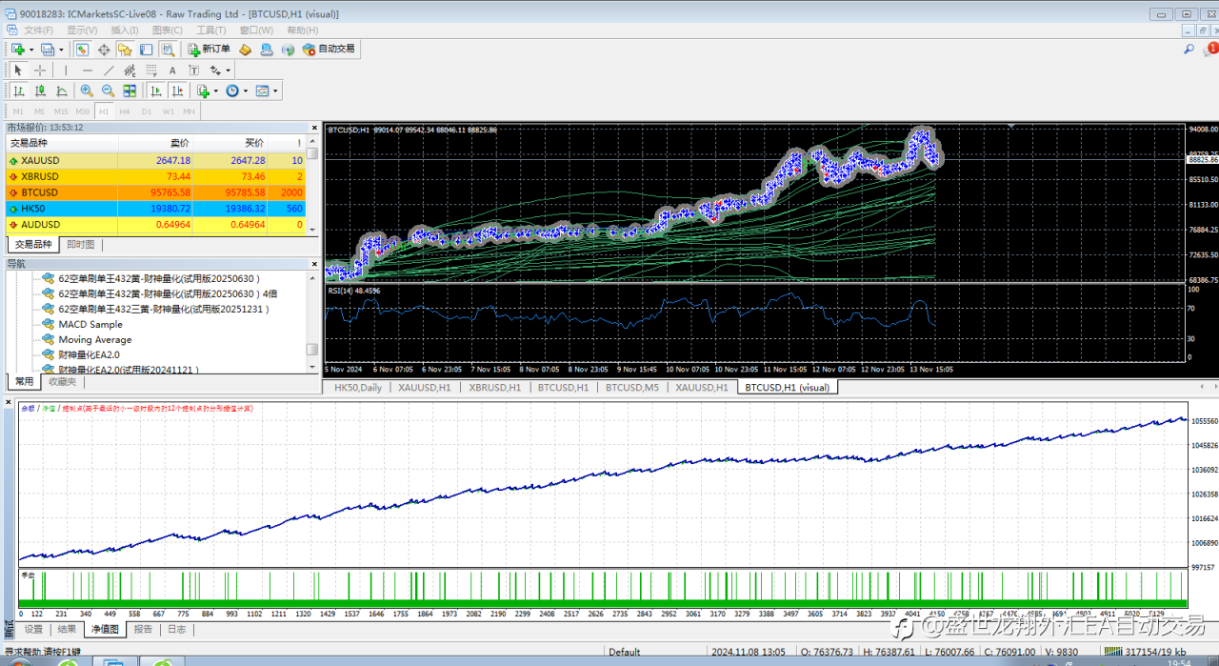
Task: Click the zoom in magnifier icon
Action: click(x=87, y=91)
